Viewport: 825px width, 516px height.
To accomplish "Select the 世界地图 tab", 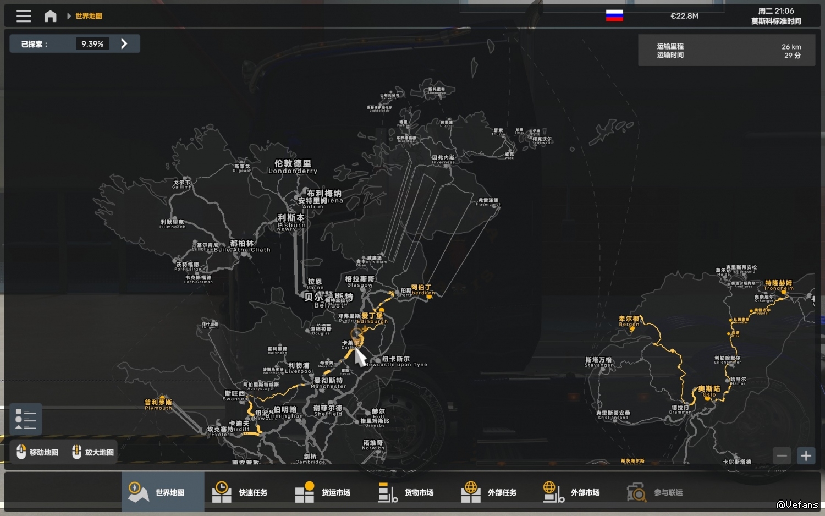I will [x=163, y=492].
